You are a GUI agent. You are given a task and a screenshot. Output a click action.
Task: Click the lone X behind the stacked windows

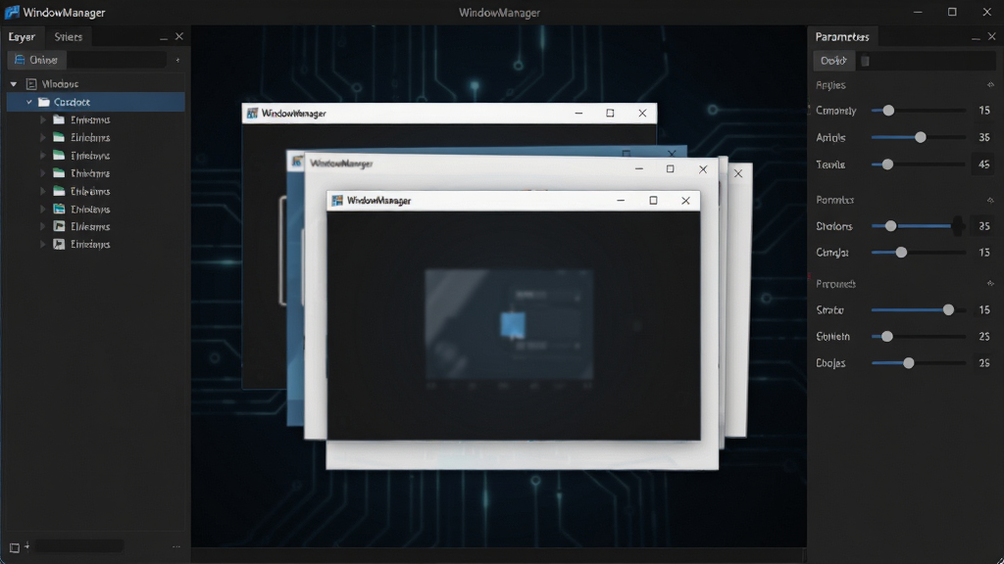[x=738, y=173]
